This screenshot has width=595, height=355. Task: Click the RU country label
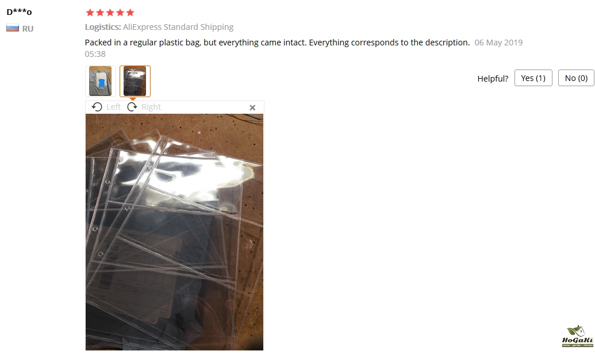[x=28, y=29]
